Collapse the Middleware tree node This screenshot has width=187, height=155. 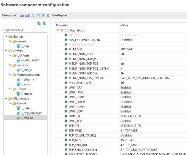(x=6, y=99)
